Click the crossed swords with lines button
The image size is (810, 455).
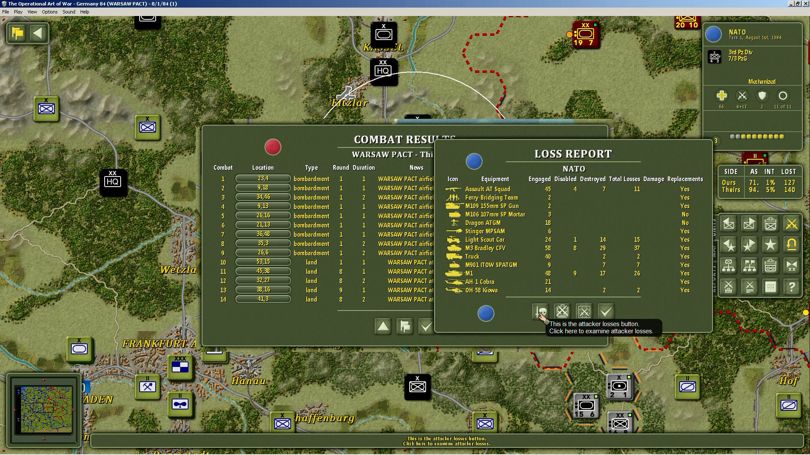tap(749, 287)
